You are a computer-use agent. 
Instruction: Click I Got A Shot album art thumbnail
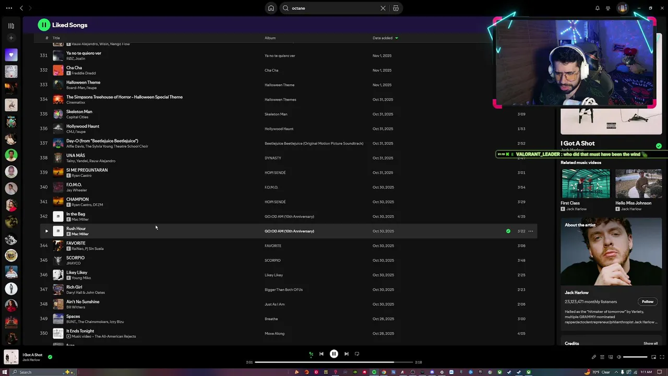coord(11,357)
